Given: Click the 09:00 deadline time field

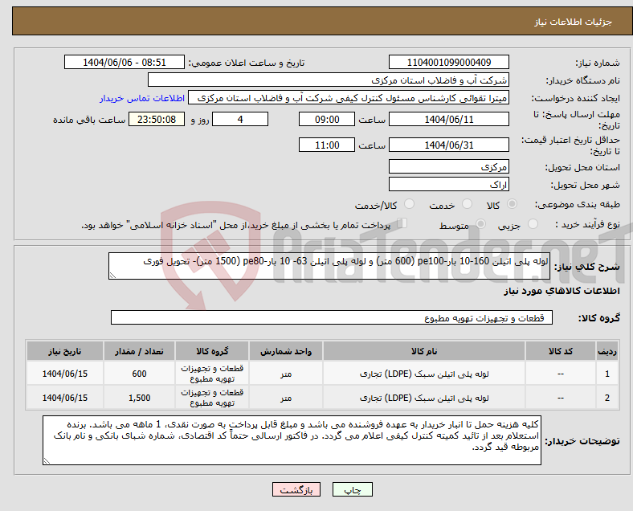Looking at the screenshot, I should click(x=326, y=119).
